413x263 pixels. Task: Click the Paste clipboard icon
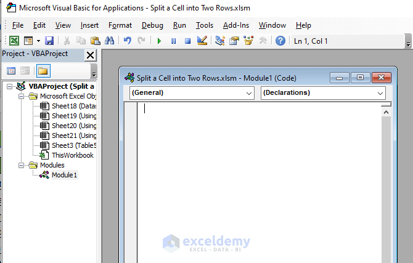click(95, 41)
